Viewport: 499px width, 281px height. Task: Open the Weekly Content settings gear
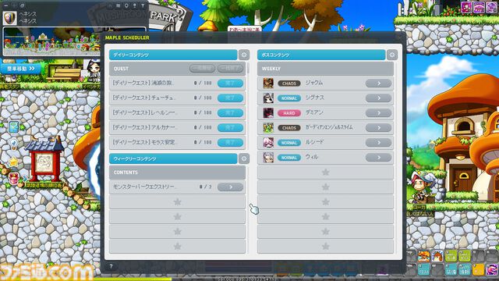point(244,158)
